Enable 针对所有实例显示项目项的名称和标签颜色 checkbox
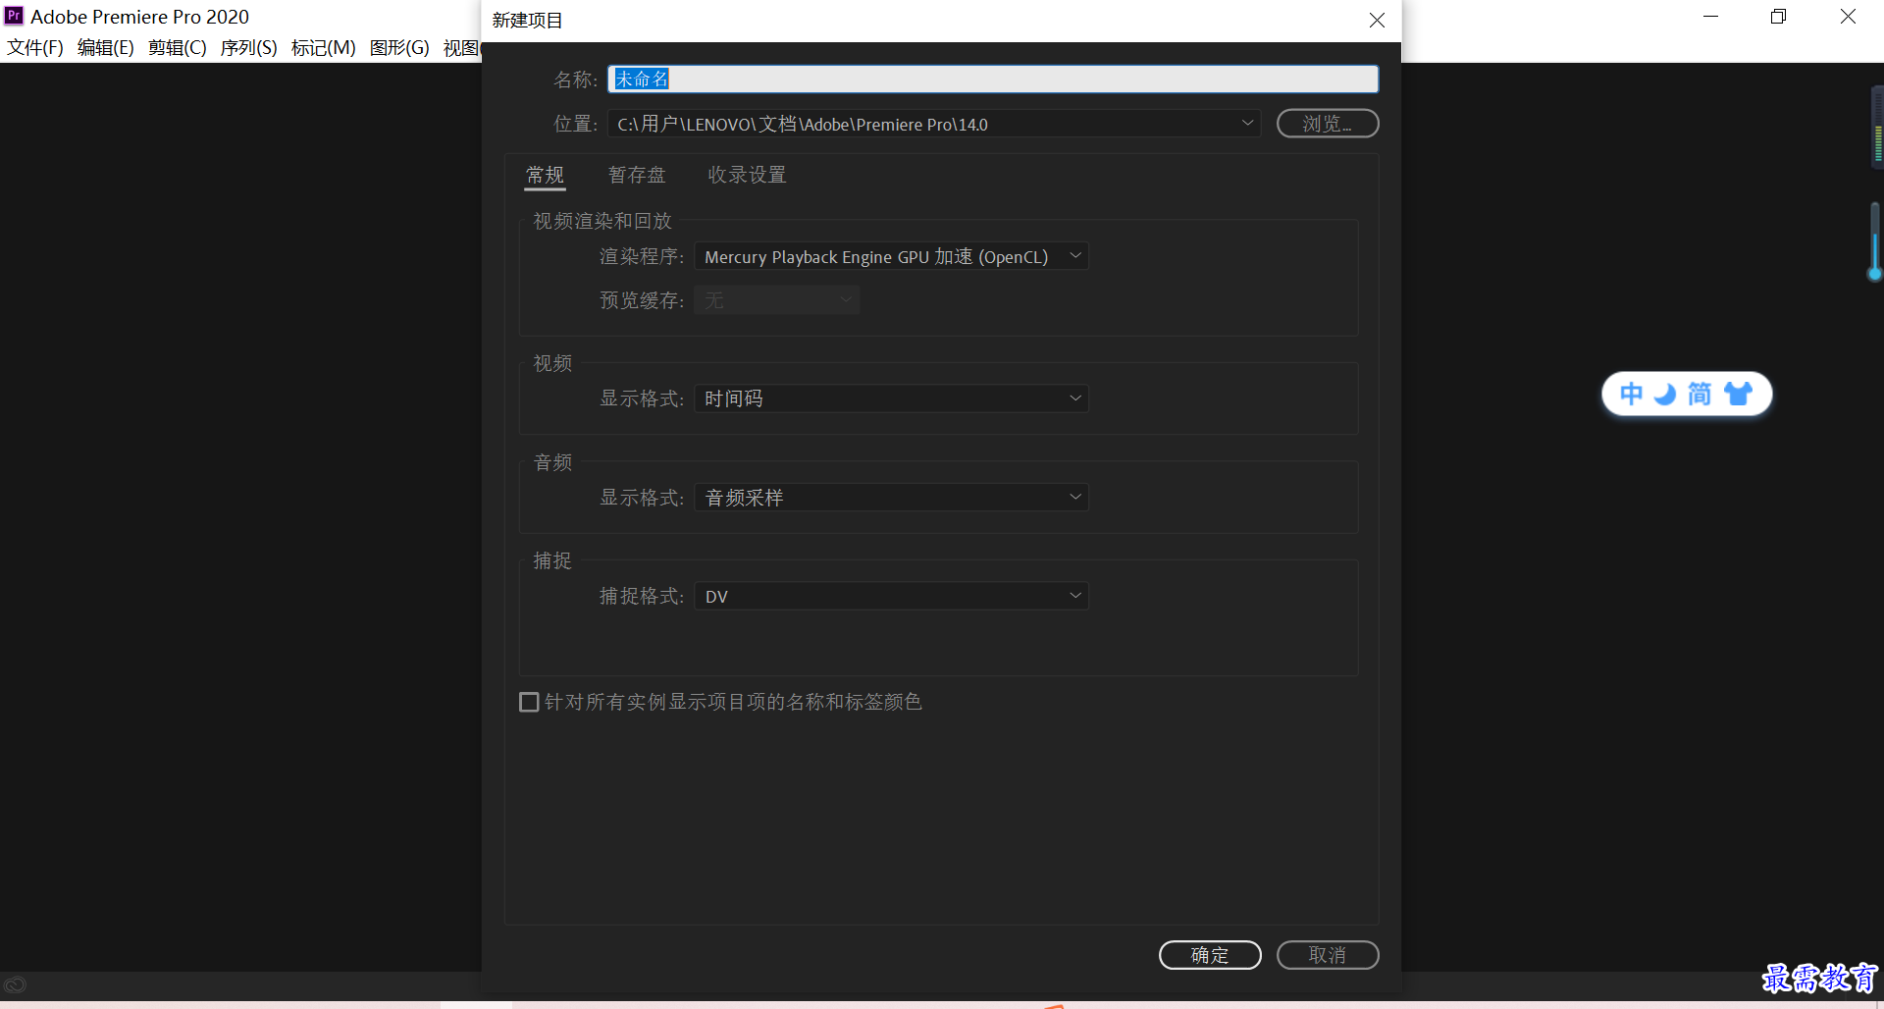The width and height of the screenshot is (1884, 1009). [529, 702]
